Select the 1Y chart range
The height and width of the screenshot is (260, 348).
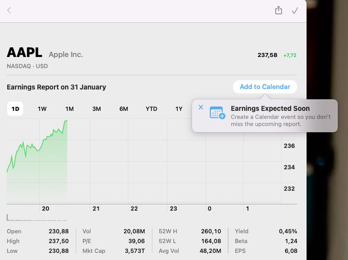click(x=179, y=109)
